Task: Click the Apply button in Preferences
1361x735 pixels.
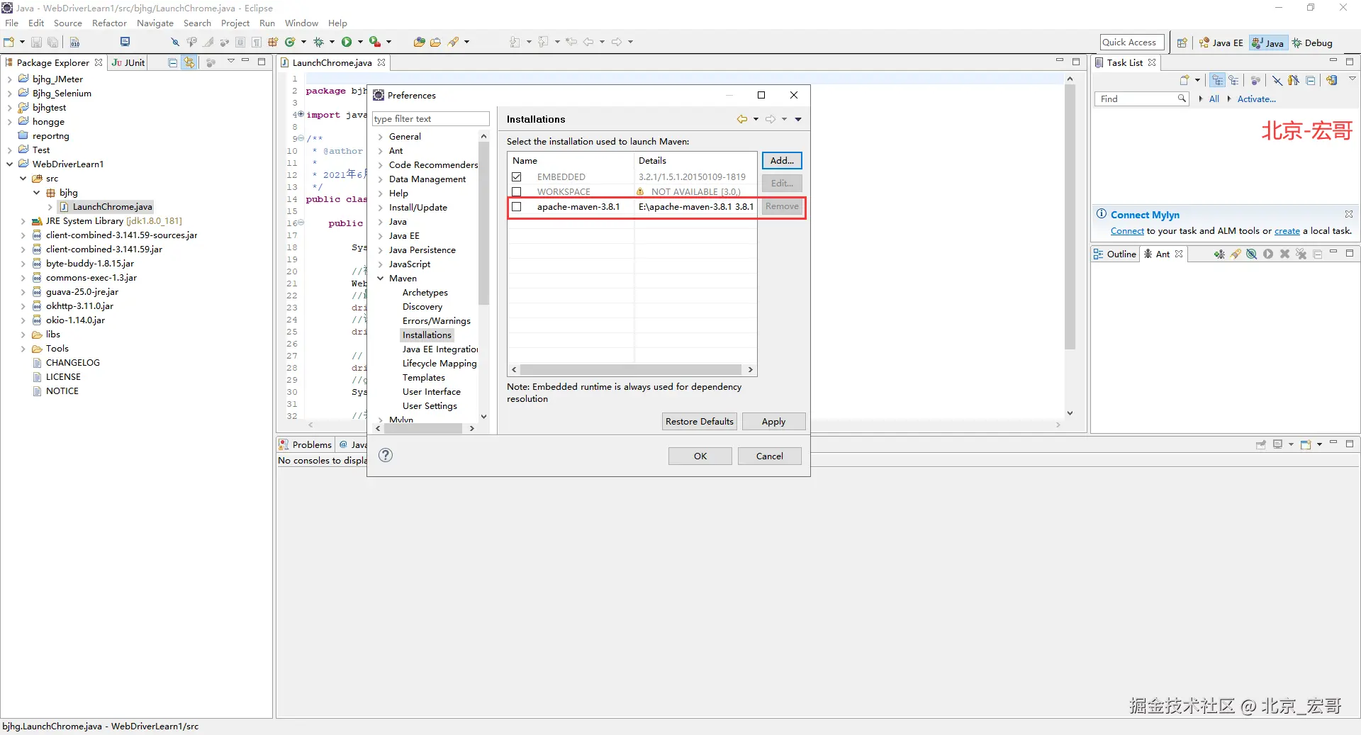Action: tap(773, 422)
